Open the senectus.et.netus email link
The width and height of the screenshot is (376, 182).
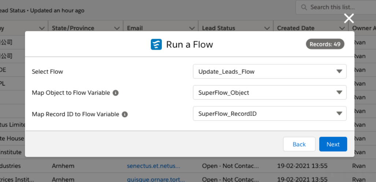pos(153,166)
